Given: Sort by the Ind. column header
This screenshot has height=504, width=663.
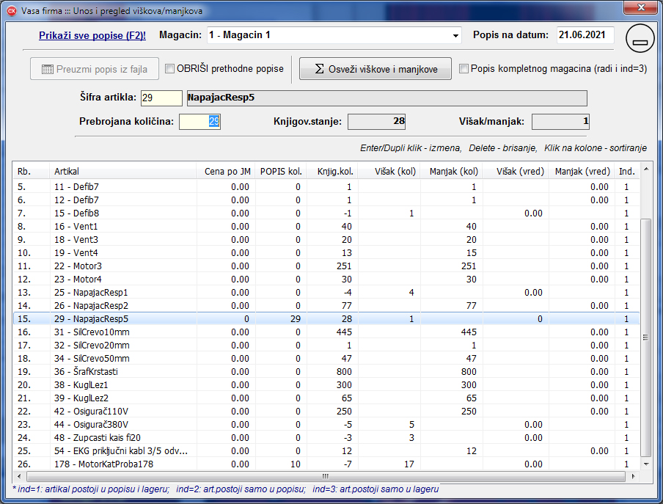Looking at the screenshot, I should click(627, 171).
